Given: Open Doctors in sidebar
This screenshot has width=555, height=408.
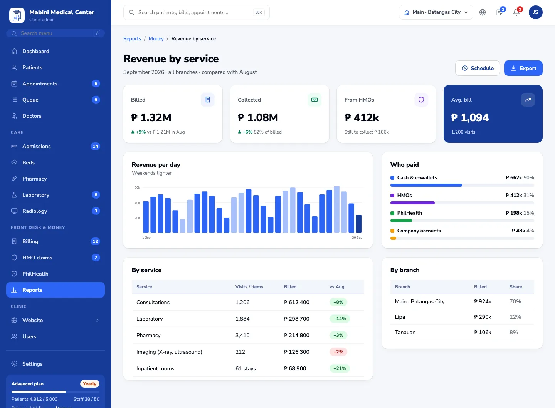Looking at the screenshot, I should tap(55, 116).
